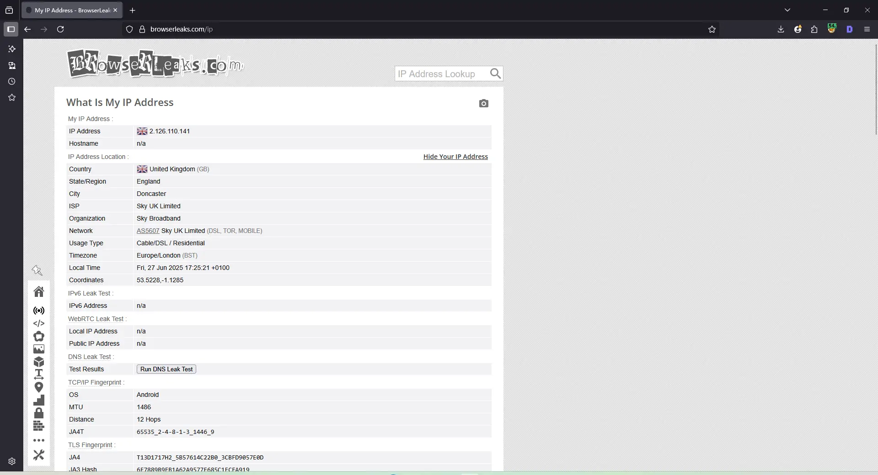Open the Canvas picture icon in side navigation
The image size is (878, 475).
coord(39,349)
